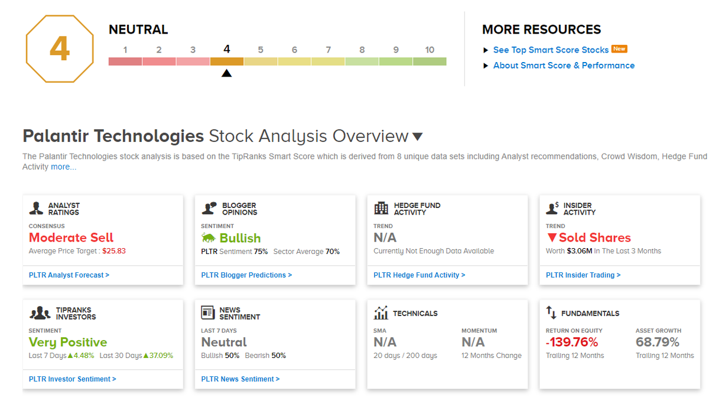Screen dimensions: 709x397
Task: Open PLTR Analyst Forecast link
Action: click(69, 275)
